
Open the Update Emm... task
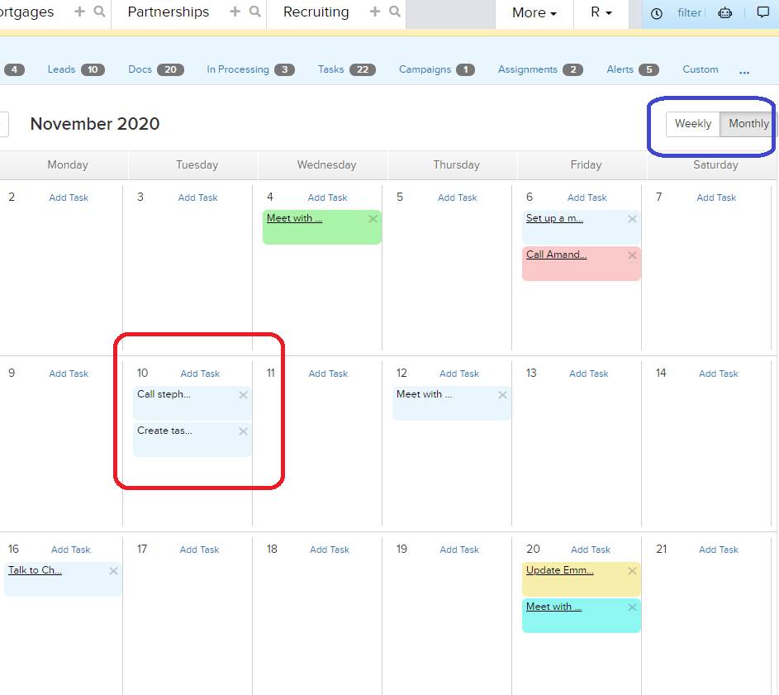click(560, 570)
